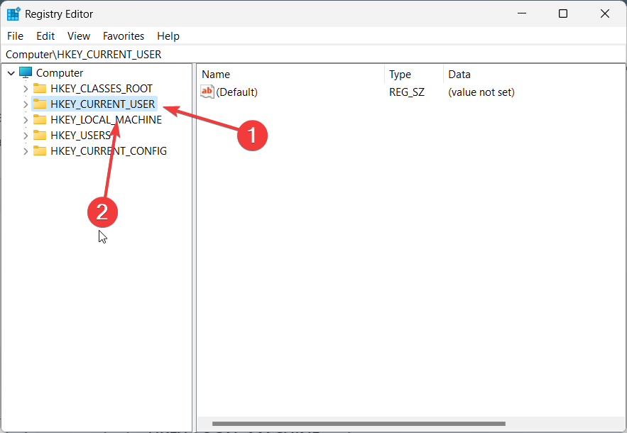Image resolution: width=627 pixels, height=433 pixels.
Task: Expand the HKEY_CURRENT_CONFIG key
Action: [26, 151]
